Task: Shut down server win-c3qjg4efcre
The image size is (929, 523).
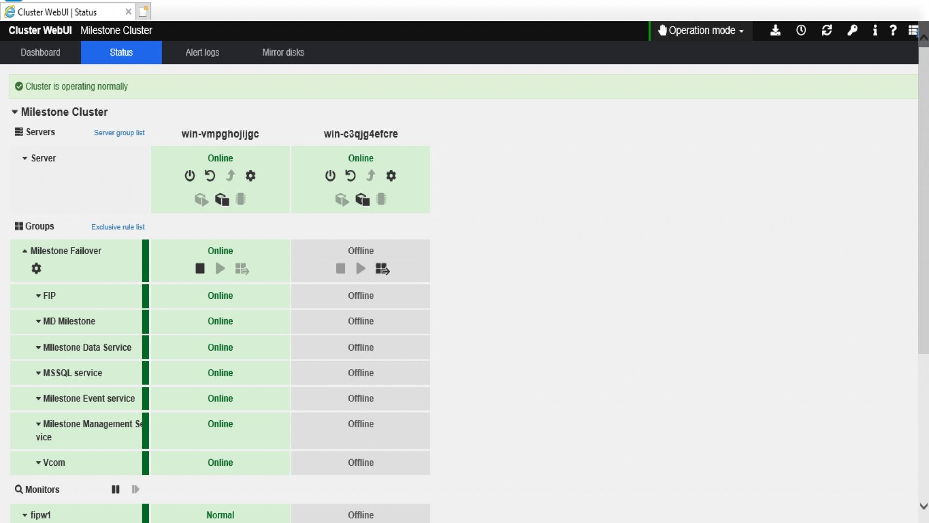Action: 330,176
